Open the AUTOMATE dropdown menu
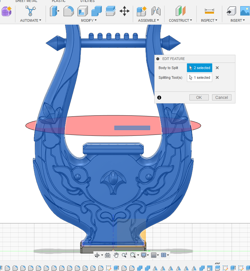The height and width of the screenshot is (271, 250). coord(30,20)
